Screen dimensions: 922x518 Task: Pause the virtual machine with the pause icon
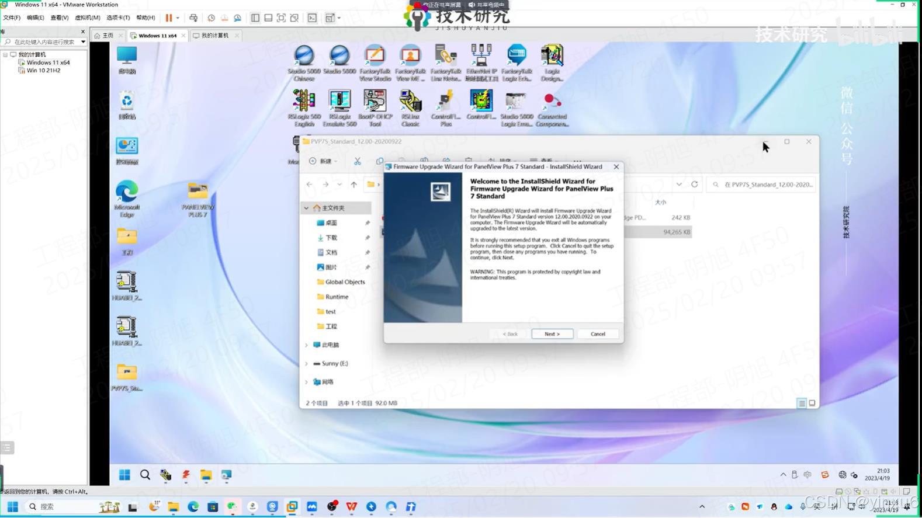[169, 18]
